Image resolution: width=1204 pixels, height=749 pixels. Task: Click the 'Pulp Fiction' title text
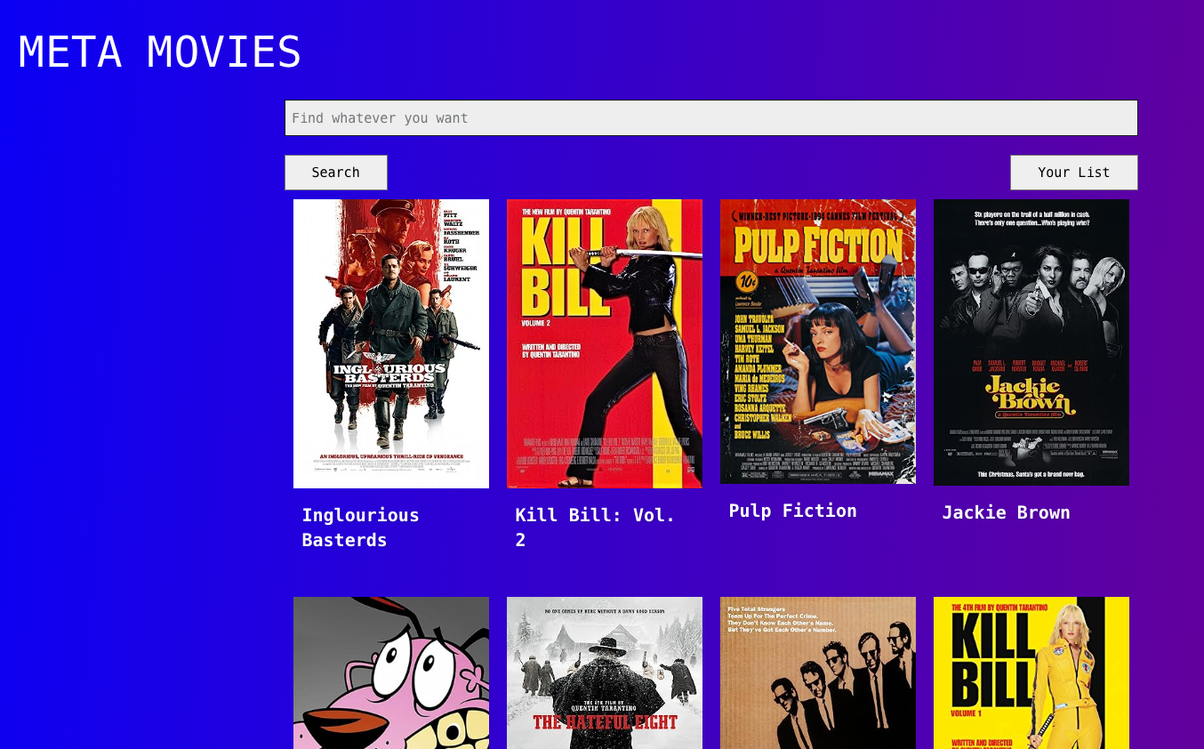click(x=792, y=511)
